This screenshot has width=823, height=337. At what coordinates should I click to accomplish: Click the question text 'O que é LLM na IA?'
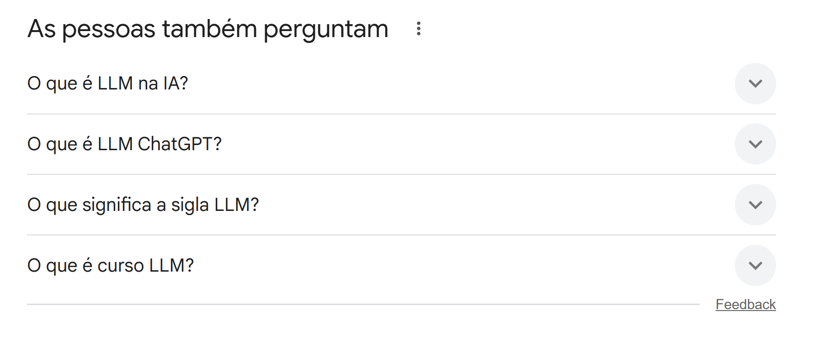point(108,83)
